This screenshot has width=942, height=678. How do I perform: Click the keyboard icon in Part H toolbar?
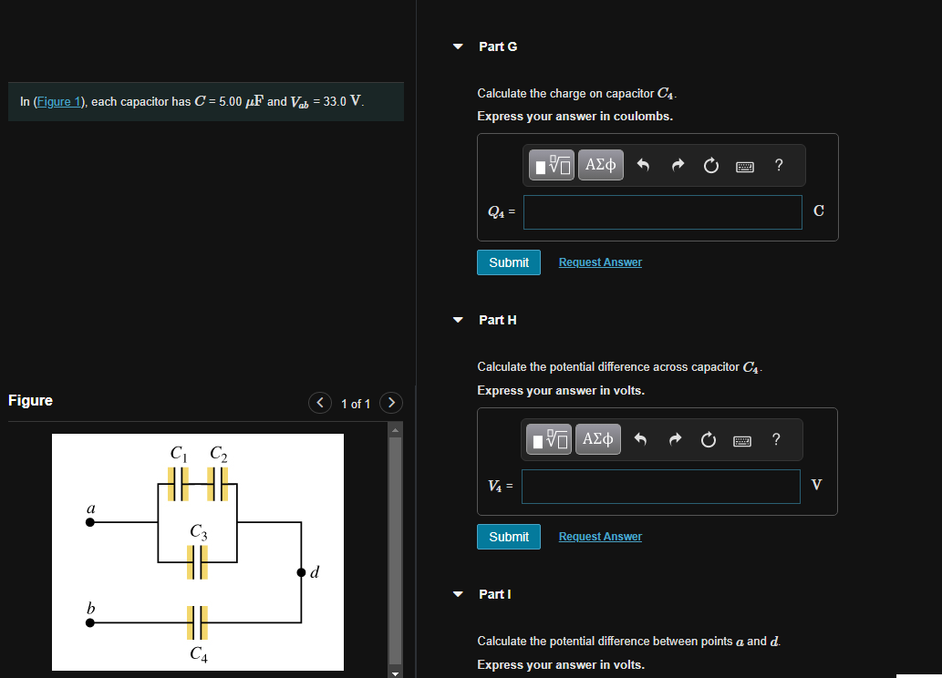point(741,440)
